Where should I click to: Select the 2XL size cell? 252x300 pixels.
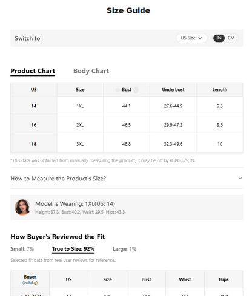coord(80,125)
